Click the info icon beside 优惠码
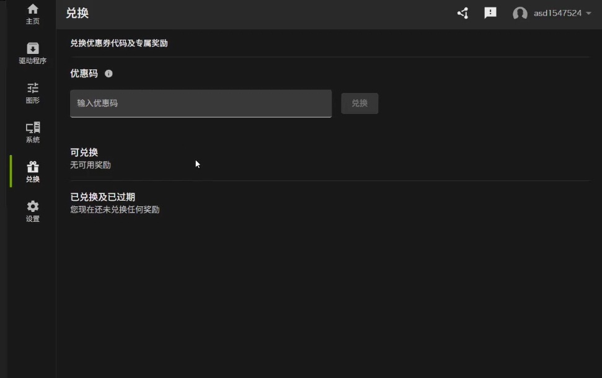 click(108, 74)
